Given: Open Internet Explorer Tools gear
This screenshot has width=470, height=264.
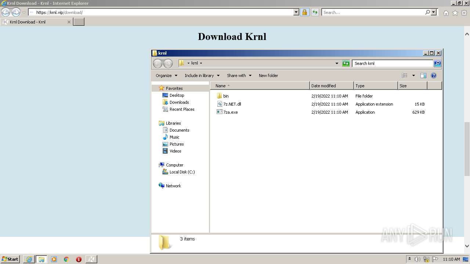Looking at the screenshot, I should 464,13.
